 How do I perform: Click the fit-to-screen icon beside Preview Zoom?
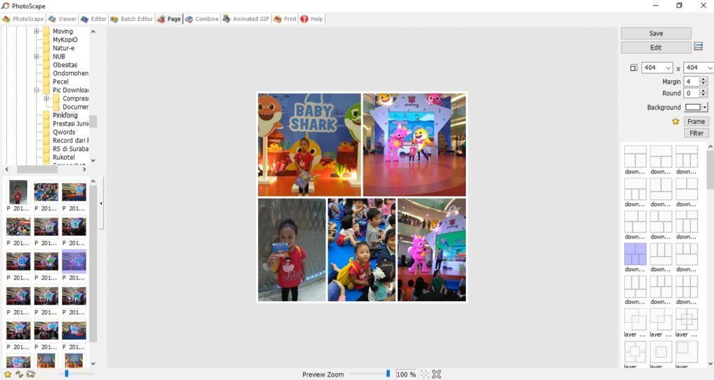point(436,374)
